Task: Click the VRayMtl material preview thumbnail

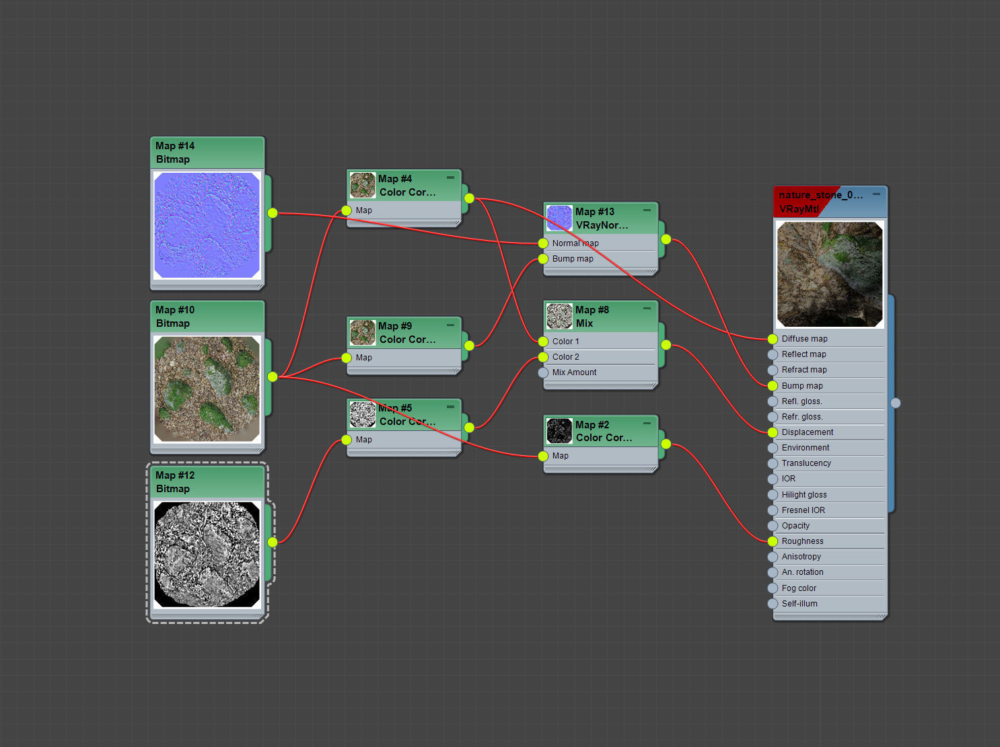Action: (830, 275)
